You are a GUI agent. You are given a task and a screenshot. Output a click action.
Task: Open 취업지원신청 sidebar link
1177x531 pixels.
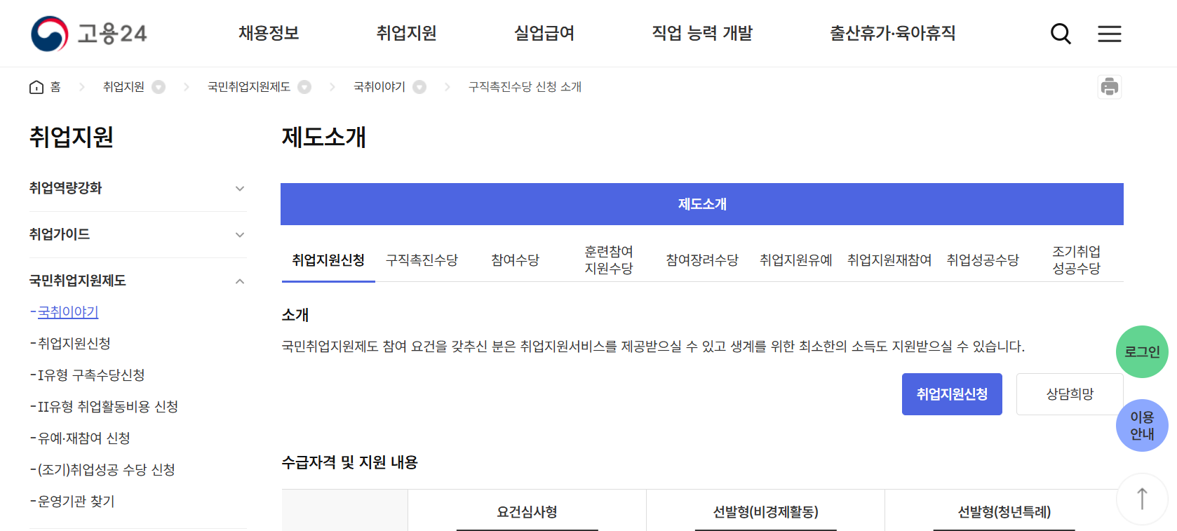tap(74, 344)
